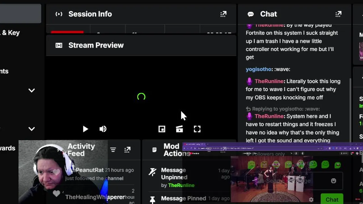Click microphone badge on 'System here' message

tap(249, 116)
